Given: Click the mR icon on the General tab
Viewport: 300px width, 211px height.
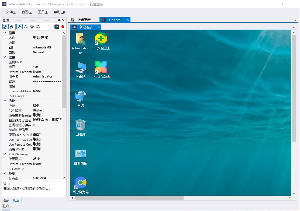Looking at the screenshot, I should click(104, 20).
